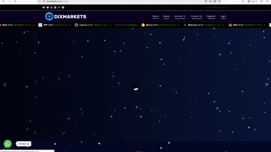Select the About menu item

[x=166, y=16]
